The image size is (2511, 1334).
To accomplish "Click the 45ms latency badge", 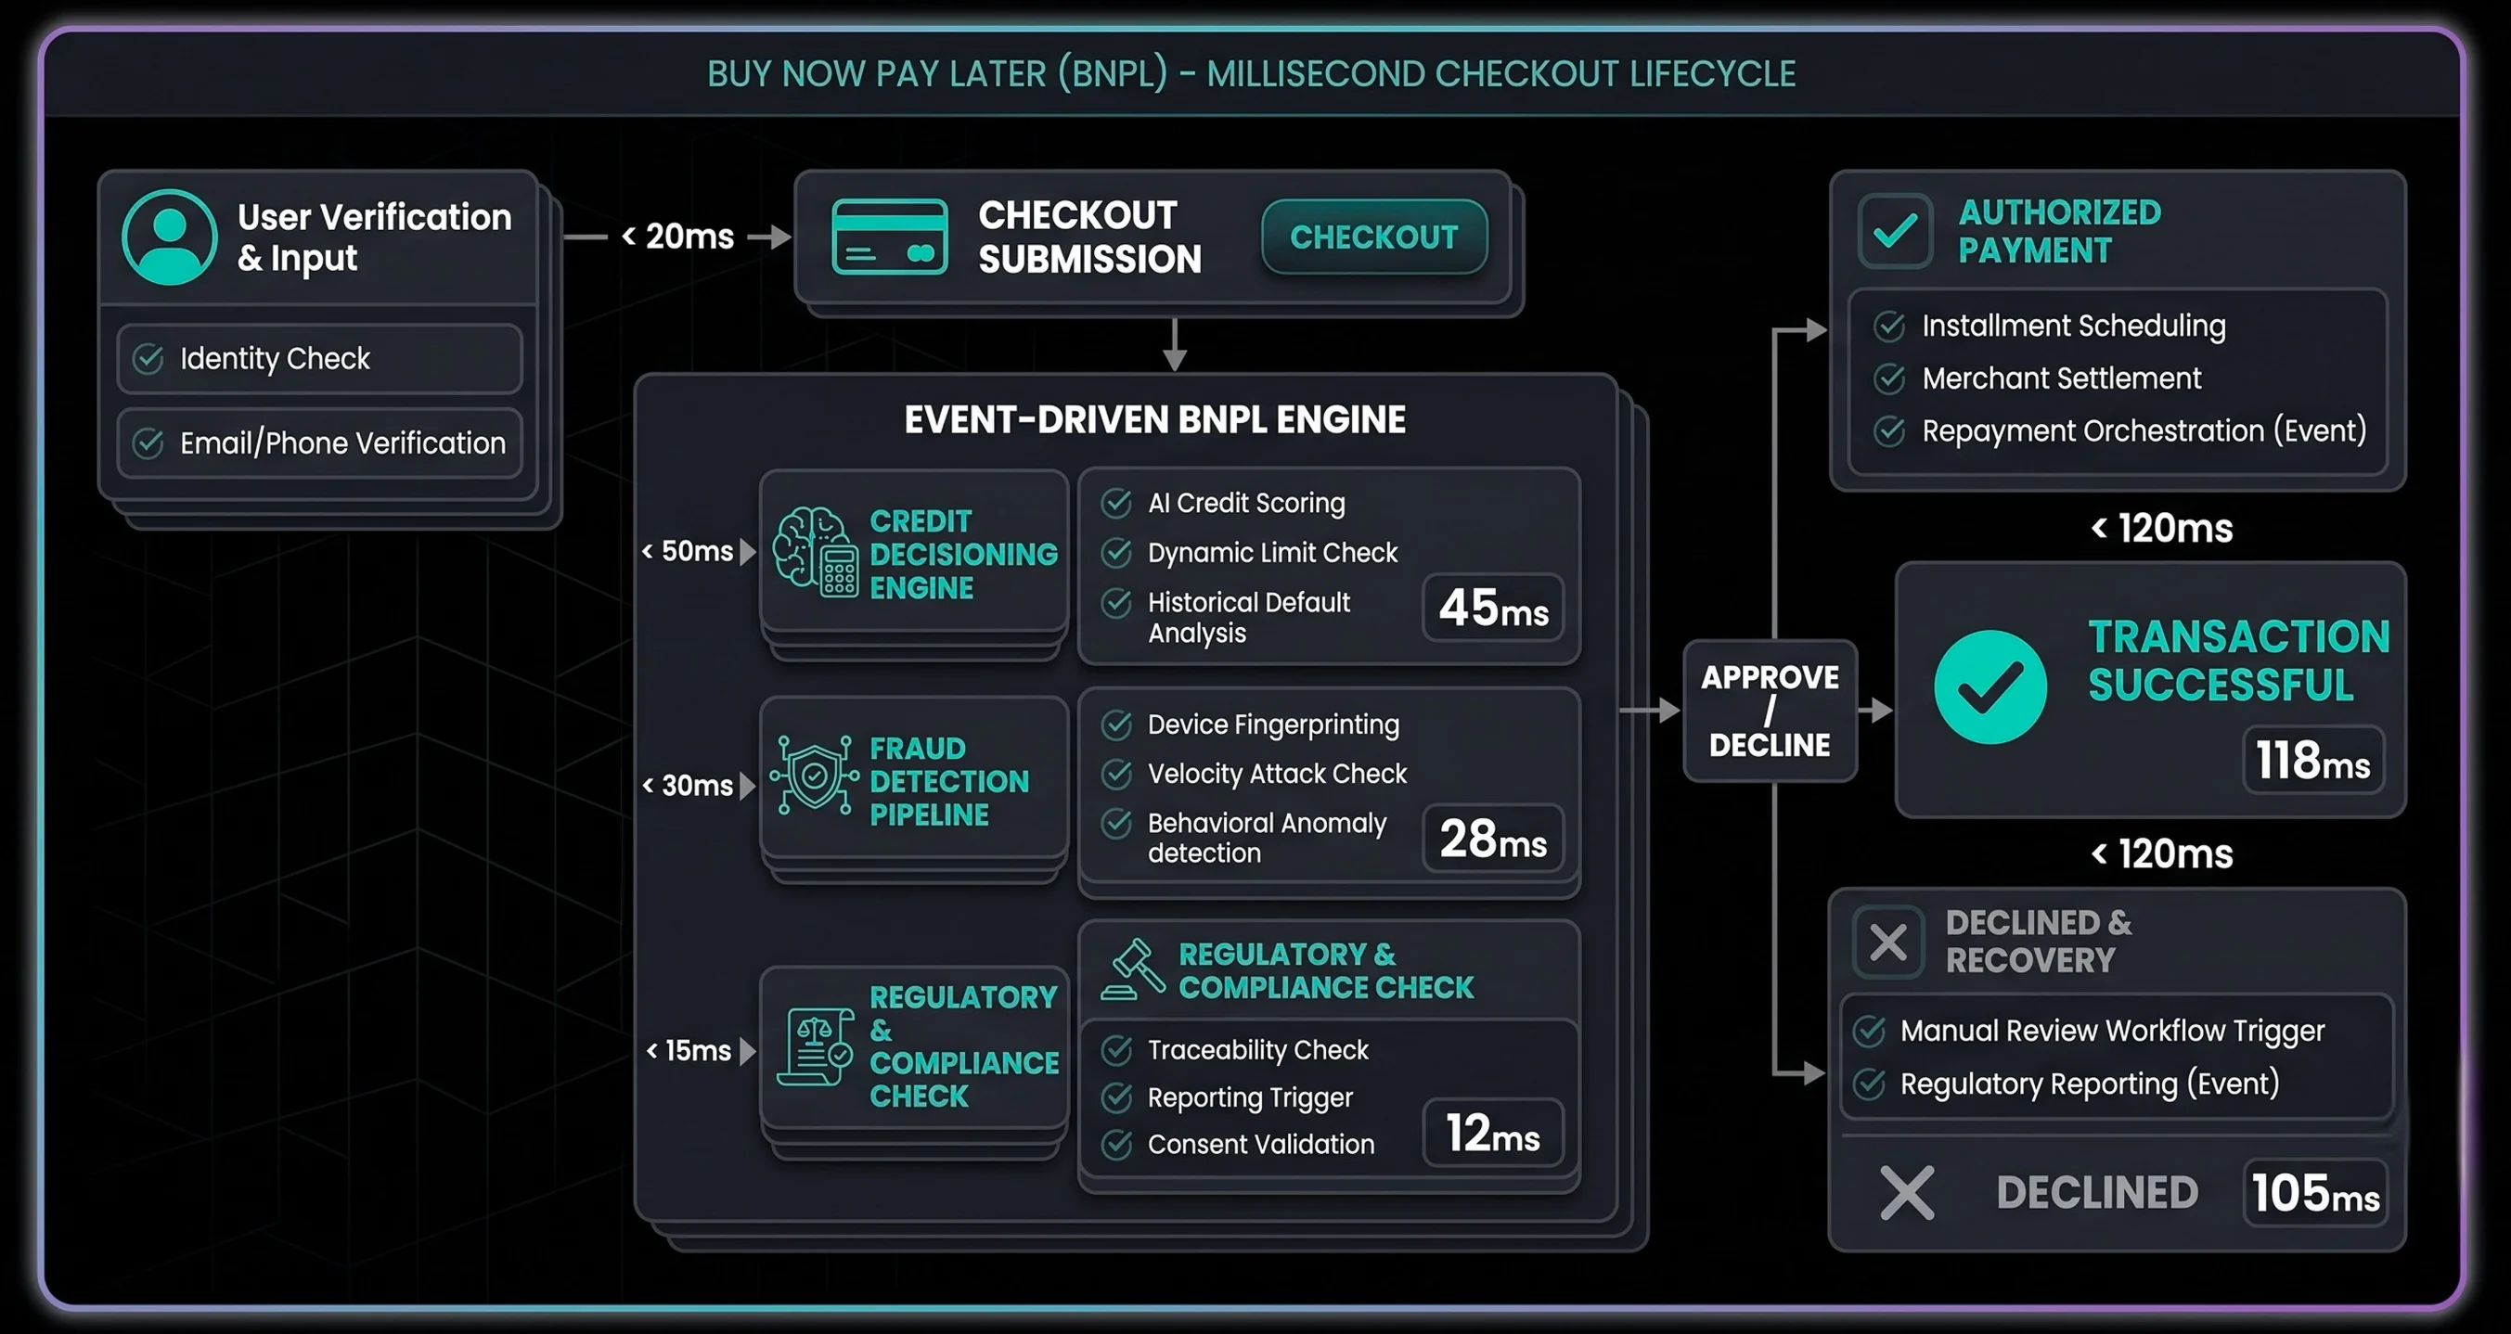I will point(1493,607).
